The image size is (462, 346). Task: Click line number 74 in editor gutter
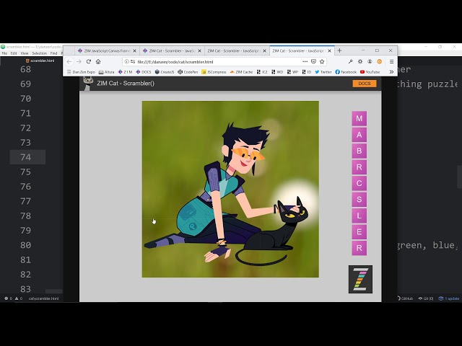[26, 157]
